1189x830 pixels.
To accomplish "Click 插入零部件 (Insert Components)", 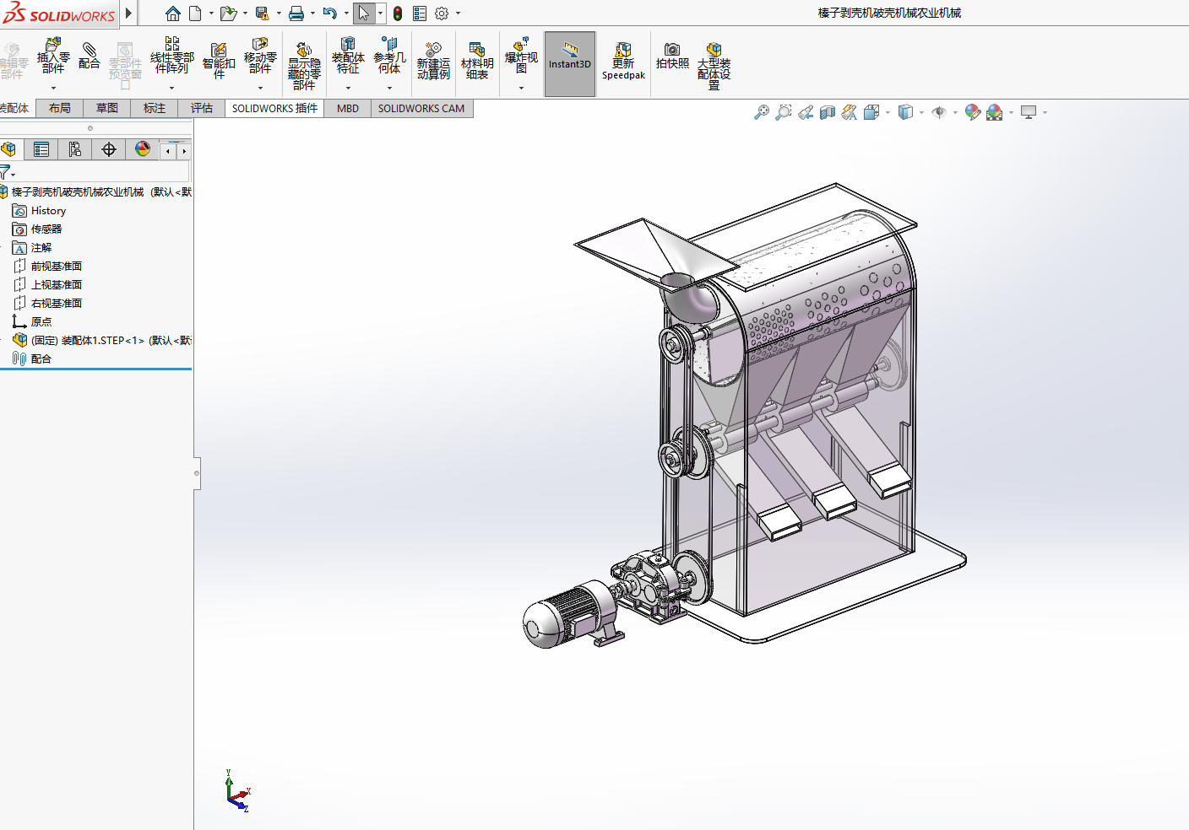I will 53,57.
